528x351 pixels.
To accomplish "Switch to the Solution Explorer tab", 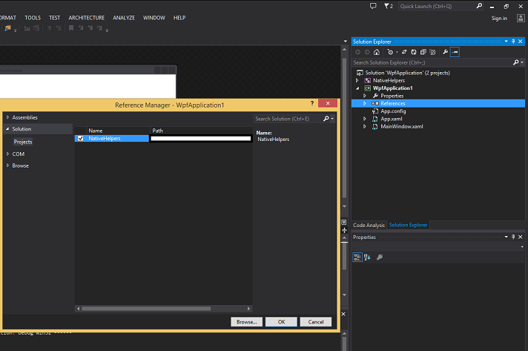I will (x=408, y=225).
